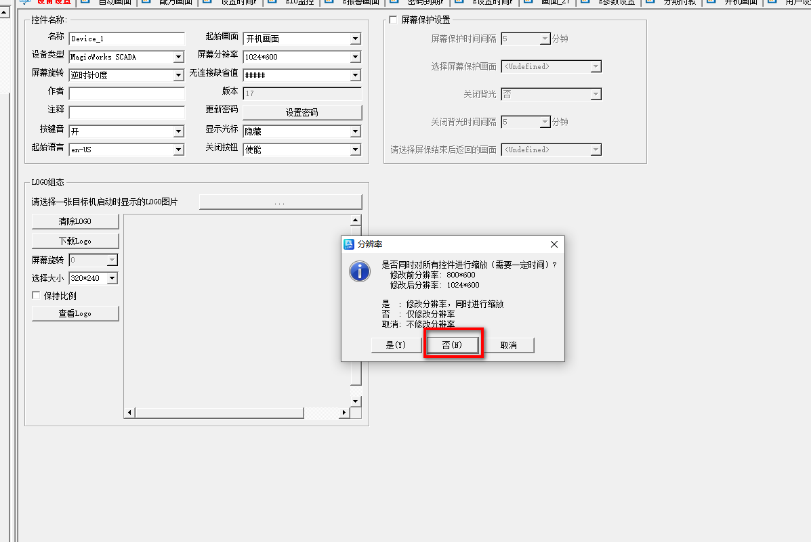Open the 按键音 dropdown
Viewport: 811px width, 542px height.
pyautogui.click(x=178, y=131)
